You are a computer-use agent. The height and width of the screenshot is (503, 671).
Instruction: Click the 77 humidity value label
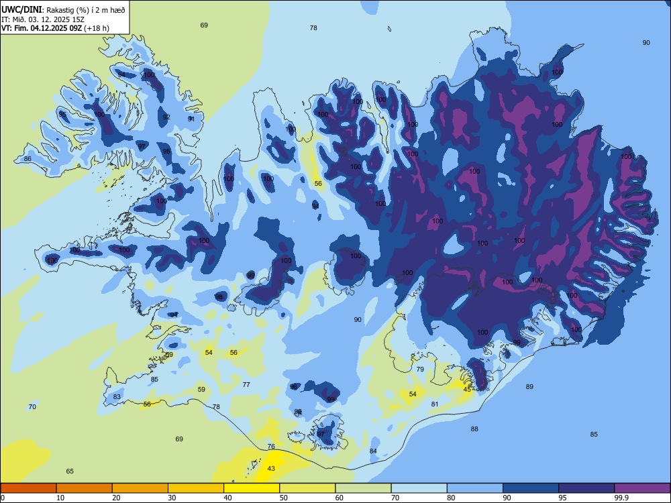(x=246, y=384)
